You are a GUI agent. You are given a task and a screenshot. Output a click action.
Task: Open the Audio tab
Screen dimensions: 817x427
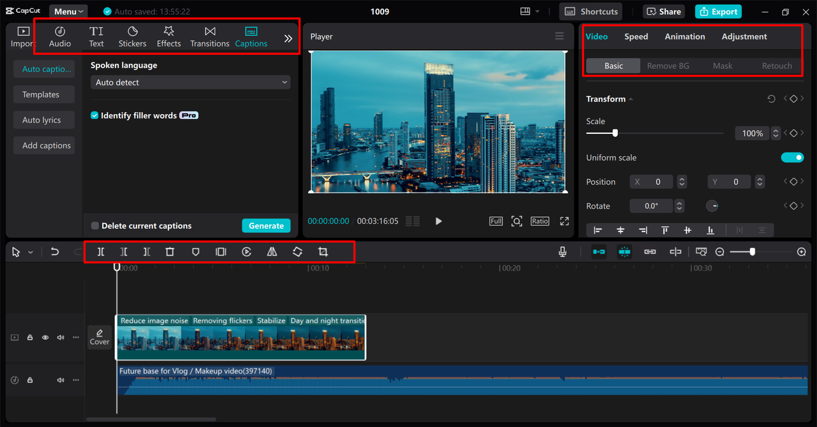pyautogui.click(x=60, y=37)
